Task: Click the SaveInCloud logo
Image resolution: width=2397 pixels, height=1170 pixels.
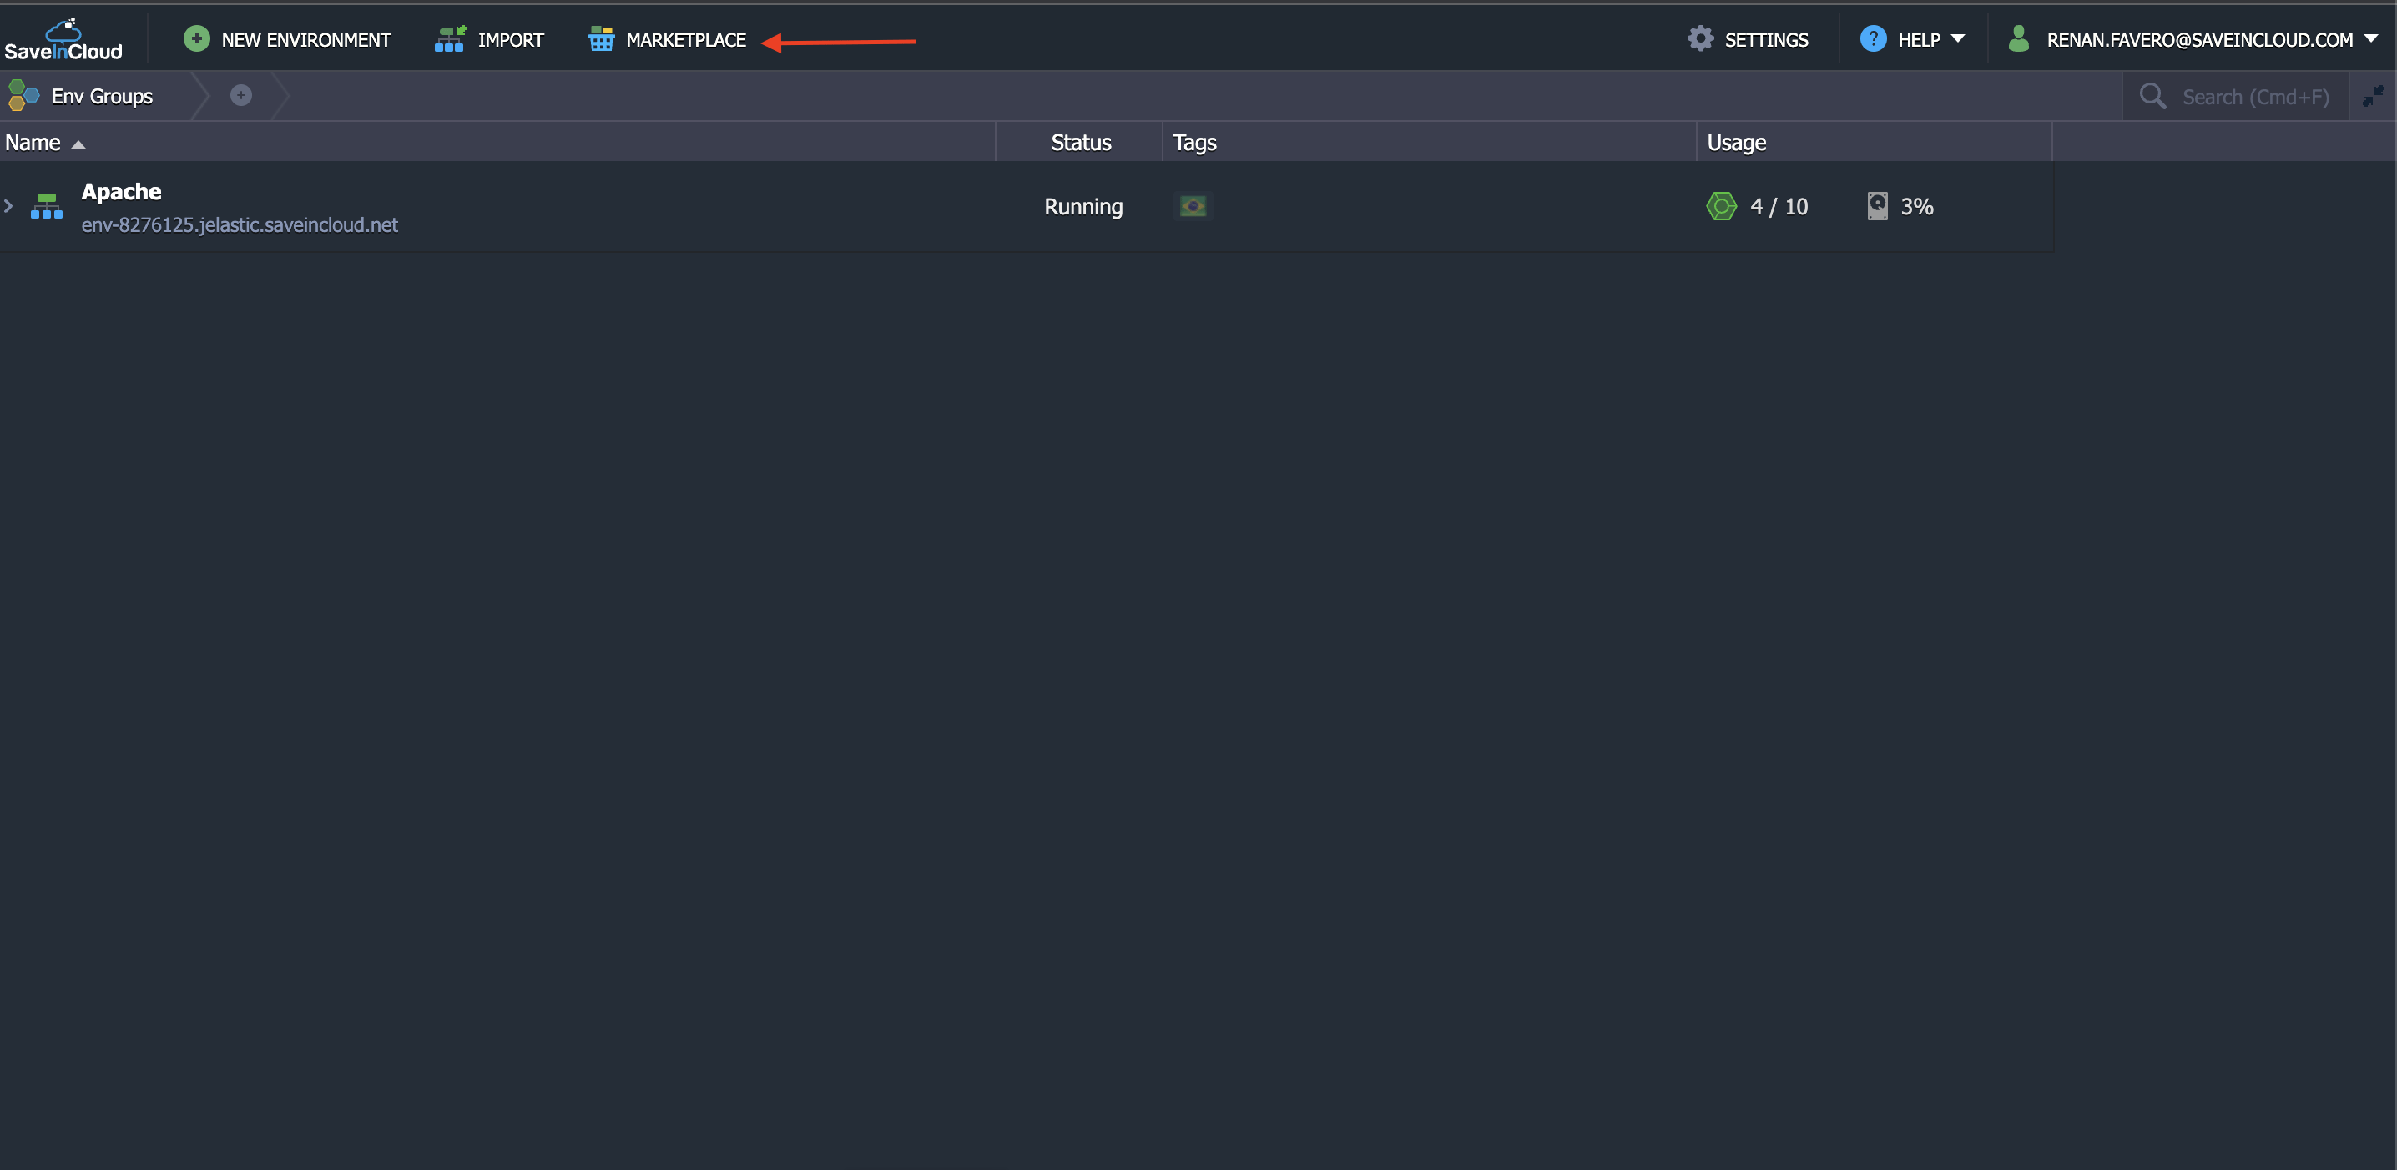Action: 63,39
